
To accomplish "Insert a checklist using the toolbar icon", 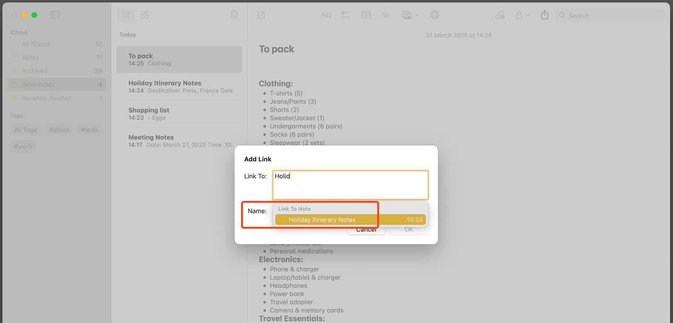I will [x=345, y=15].
